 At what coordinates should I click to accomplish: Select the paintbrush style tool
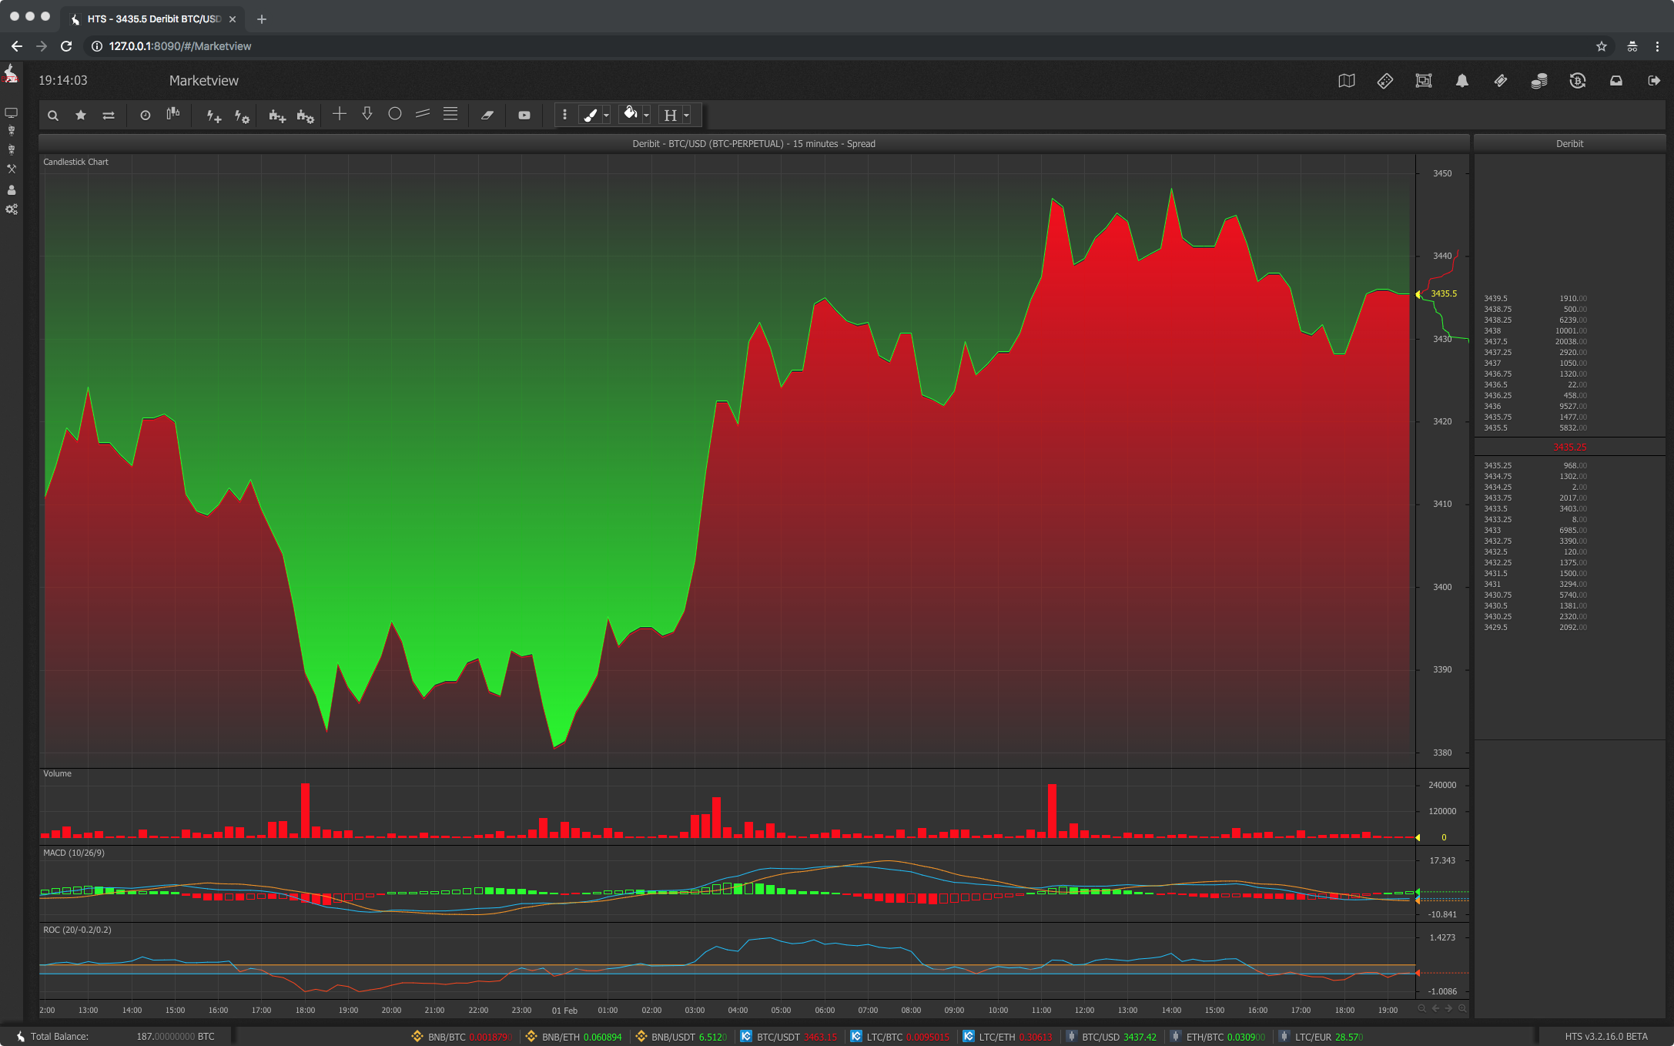[590, 115]
